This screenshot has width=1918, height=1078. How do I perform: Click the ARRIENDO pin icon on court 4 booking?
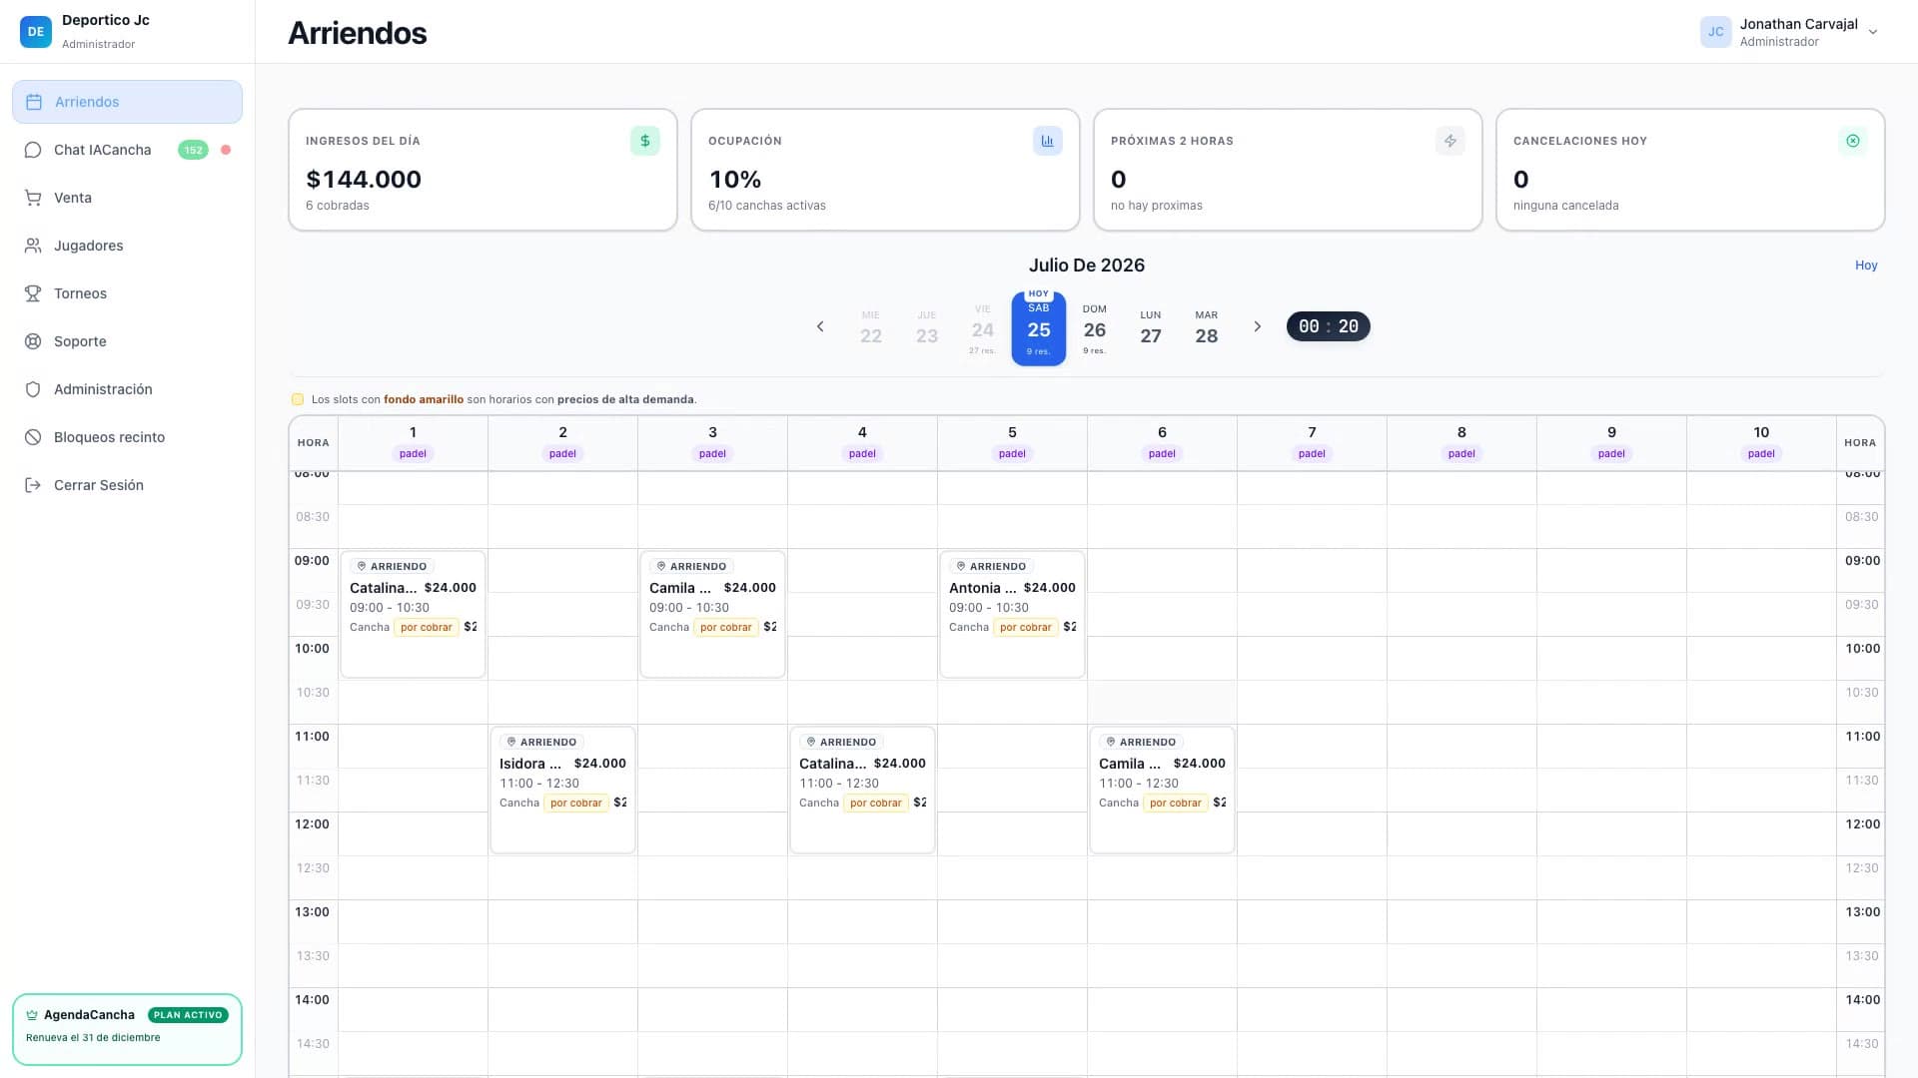(811, 742)
